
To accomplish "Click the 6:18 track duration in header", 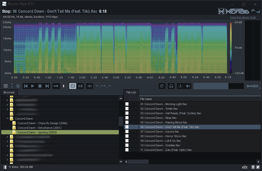I will 103,11.
